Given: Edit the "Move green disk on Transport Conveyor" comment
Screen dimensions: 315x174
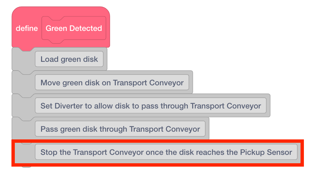Looking at the screenshot, I should point(112,83).
